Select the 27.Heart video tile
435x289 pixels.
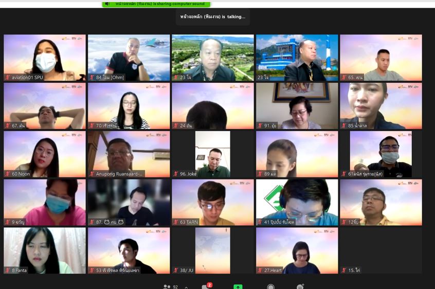point(297,250)
